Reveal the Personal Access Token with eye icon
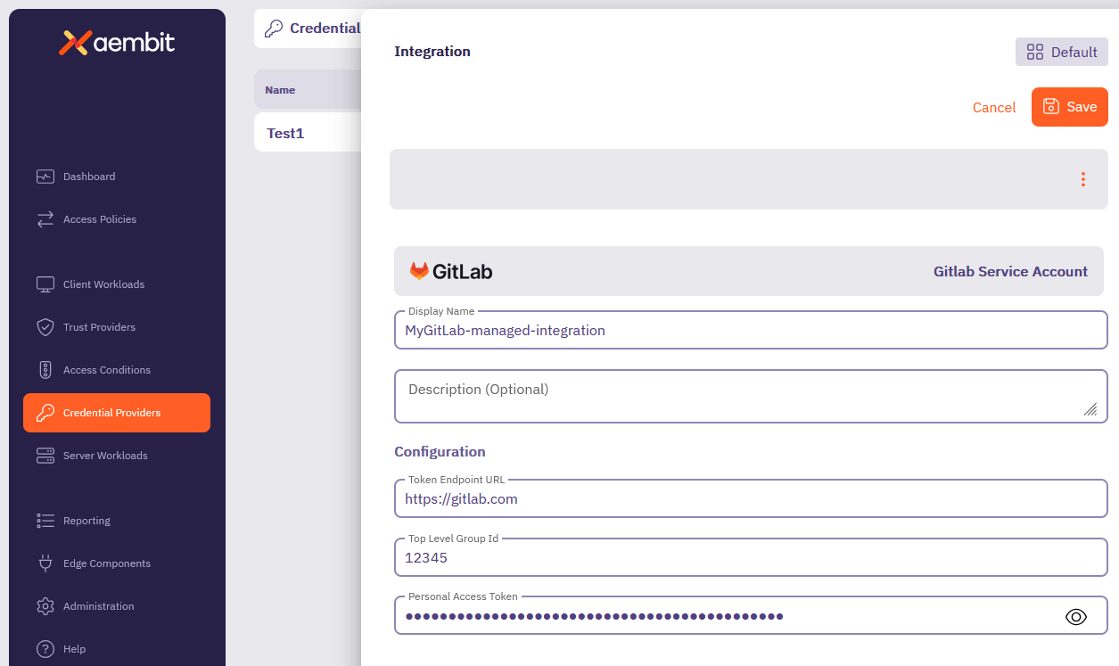1119x666 pixels. 1076,617
